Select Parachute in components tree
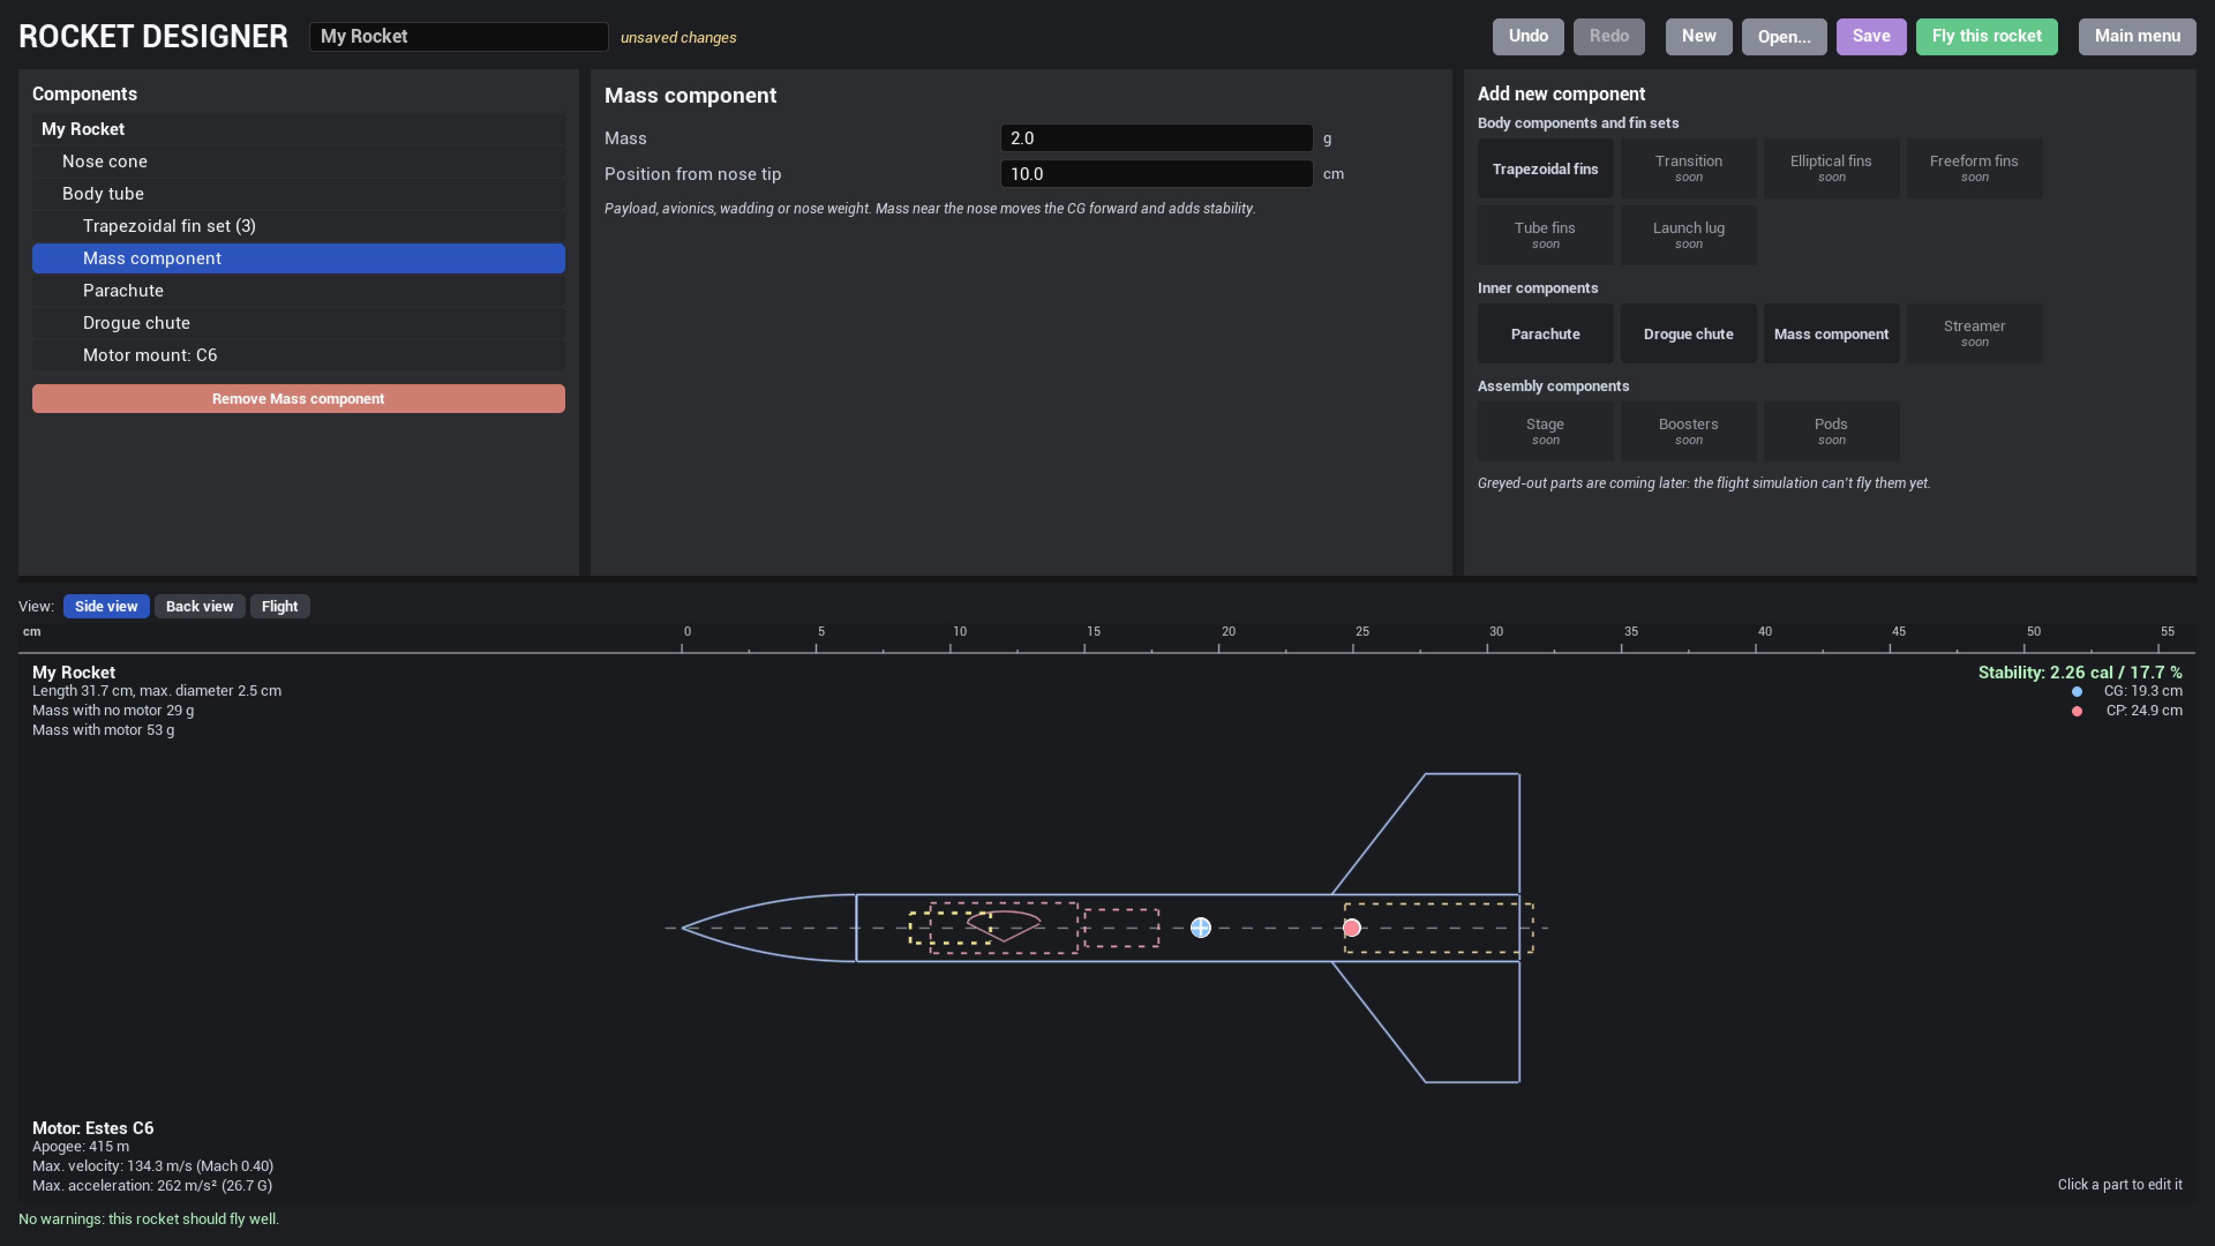This screenshot has width=2215, height=1246. tap(298, 291)
